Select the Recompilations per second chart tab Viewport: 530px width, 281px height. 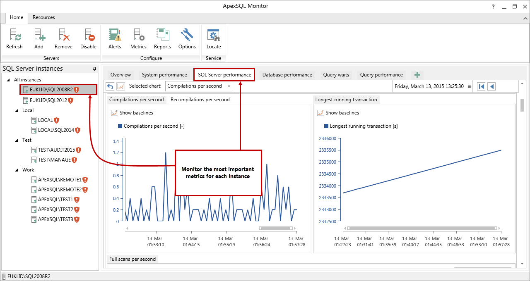200,100
